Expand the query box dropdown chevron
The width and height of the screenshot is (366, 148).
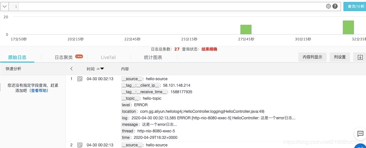pyautogui.click(x=5, y=7)
